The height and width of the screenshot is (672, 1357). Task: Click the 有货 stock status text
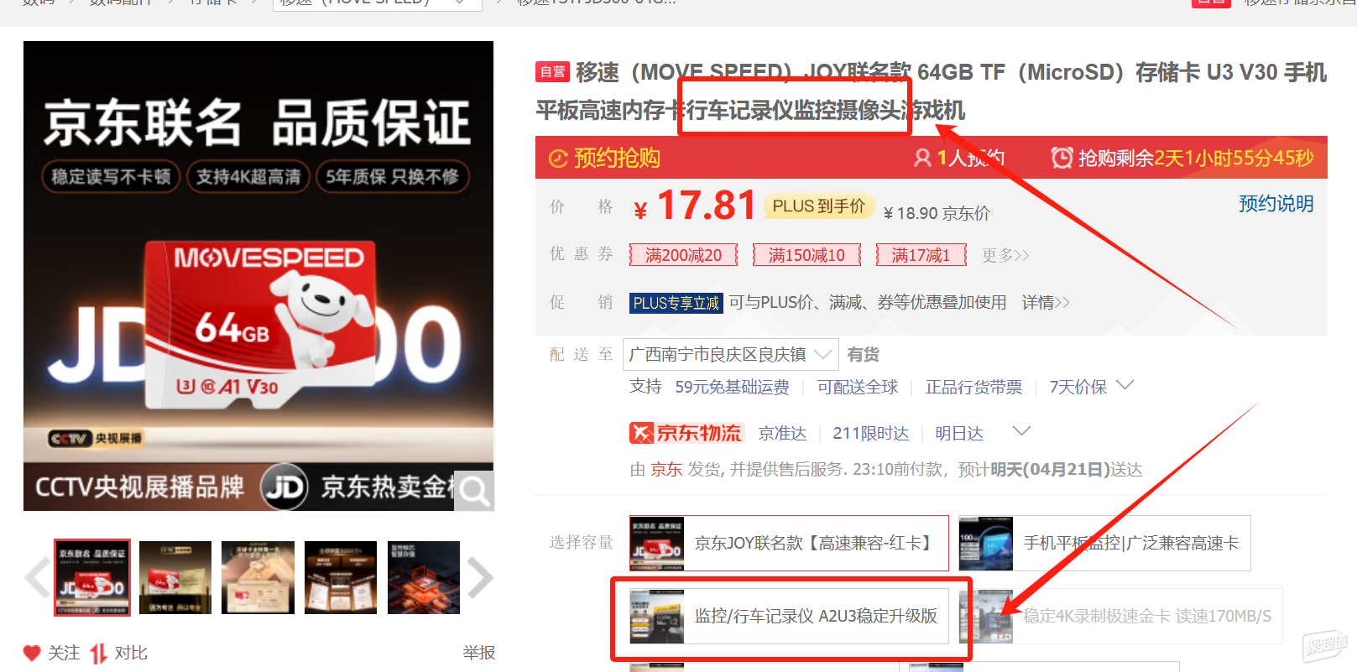(x=863, y=355)
